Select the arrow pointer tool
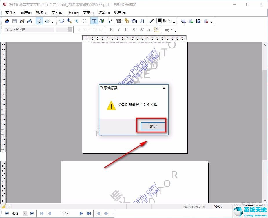 [76, 21]
